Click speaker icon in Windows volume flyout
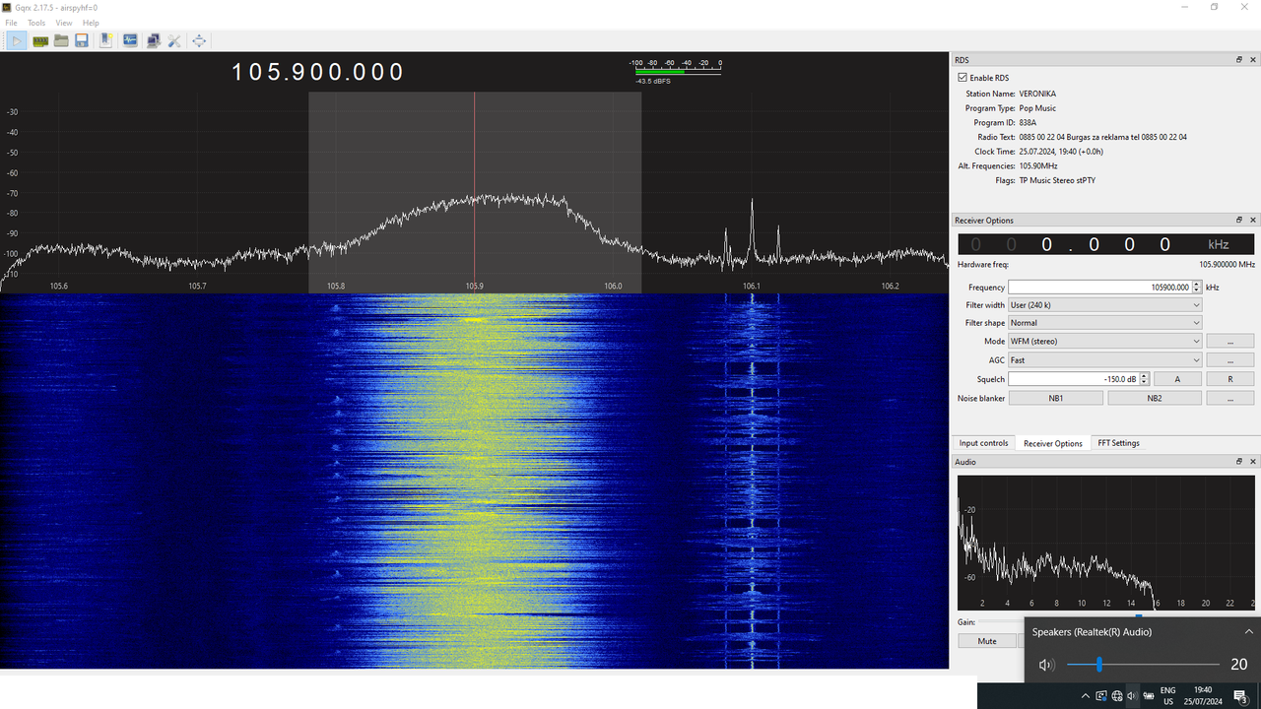The width and height of the screenshot is (1261, 709). pyautogui.click(x=1046, y=665)
